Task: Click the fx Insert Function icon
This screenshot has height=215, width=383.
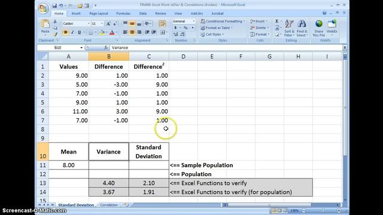Action: tap(105, 48)
